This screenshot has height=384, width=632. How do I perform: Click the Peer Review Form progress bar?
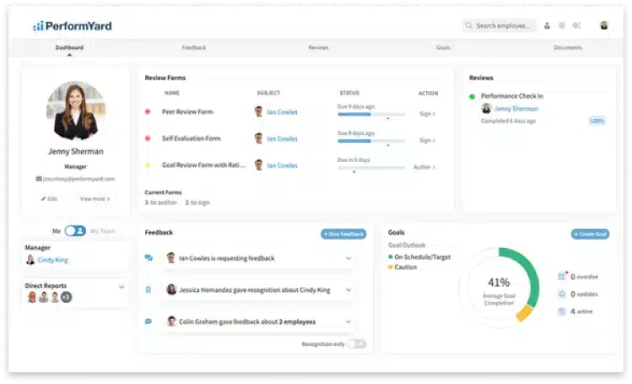370,115
